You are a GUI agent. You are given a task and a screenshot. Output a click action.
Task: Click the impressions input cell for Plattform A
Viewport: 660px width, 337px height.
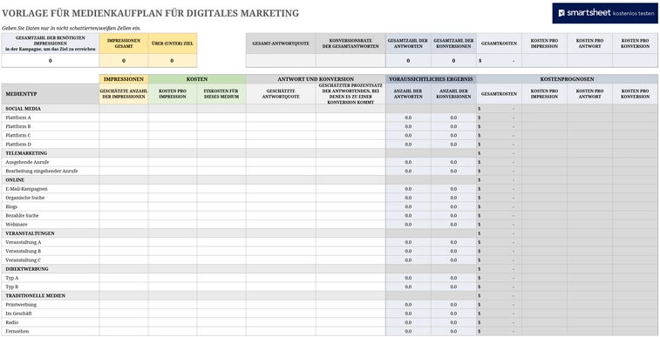click(124, 118)
